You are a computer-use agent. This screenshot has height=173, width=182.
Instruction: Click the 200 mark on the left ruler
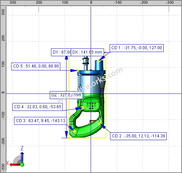(x=3, y=38)
